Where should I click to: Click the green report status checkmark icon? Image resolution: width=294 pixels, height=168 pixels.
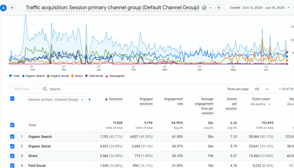click(x=204, y=8)
